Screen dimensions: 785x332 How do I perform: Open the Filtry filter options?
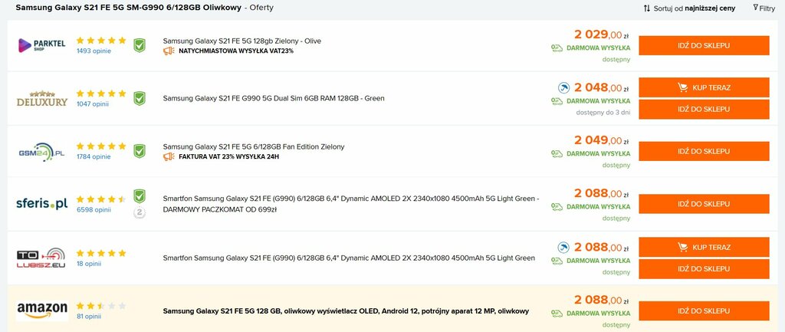point(764,8)
